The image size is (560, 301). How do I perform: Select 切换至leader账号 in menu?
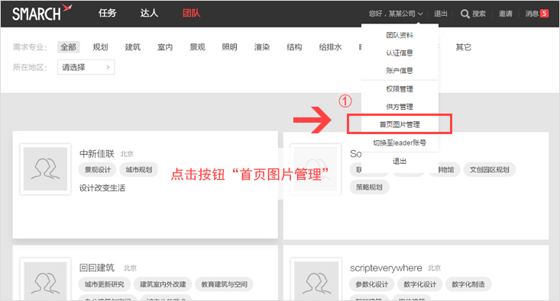click(x=400, y=142)
